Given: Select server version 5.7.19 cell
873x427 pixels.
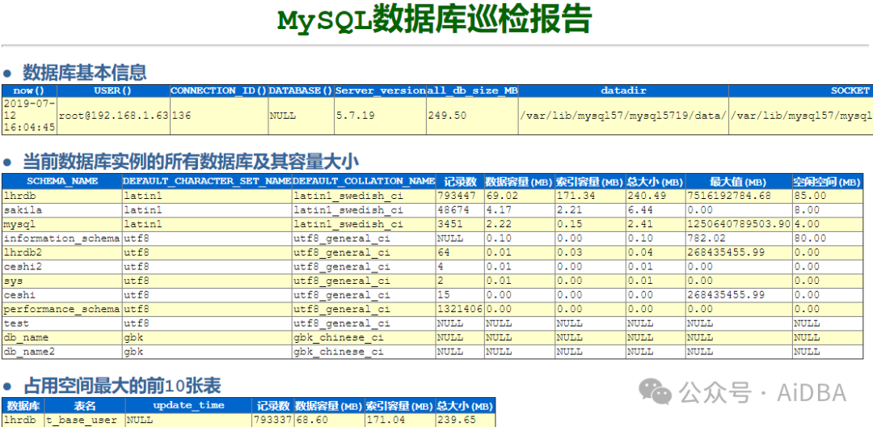Looking at the screenshot, I should click(x=380, y=116).
